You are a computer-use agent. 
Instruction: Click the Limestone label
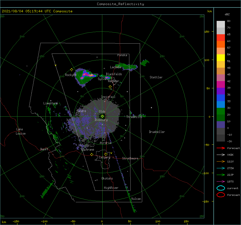click(x=51, y=103)
